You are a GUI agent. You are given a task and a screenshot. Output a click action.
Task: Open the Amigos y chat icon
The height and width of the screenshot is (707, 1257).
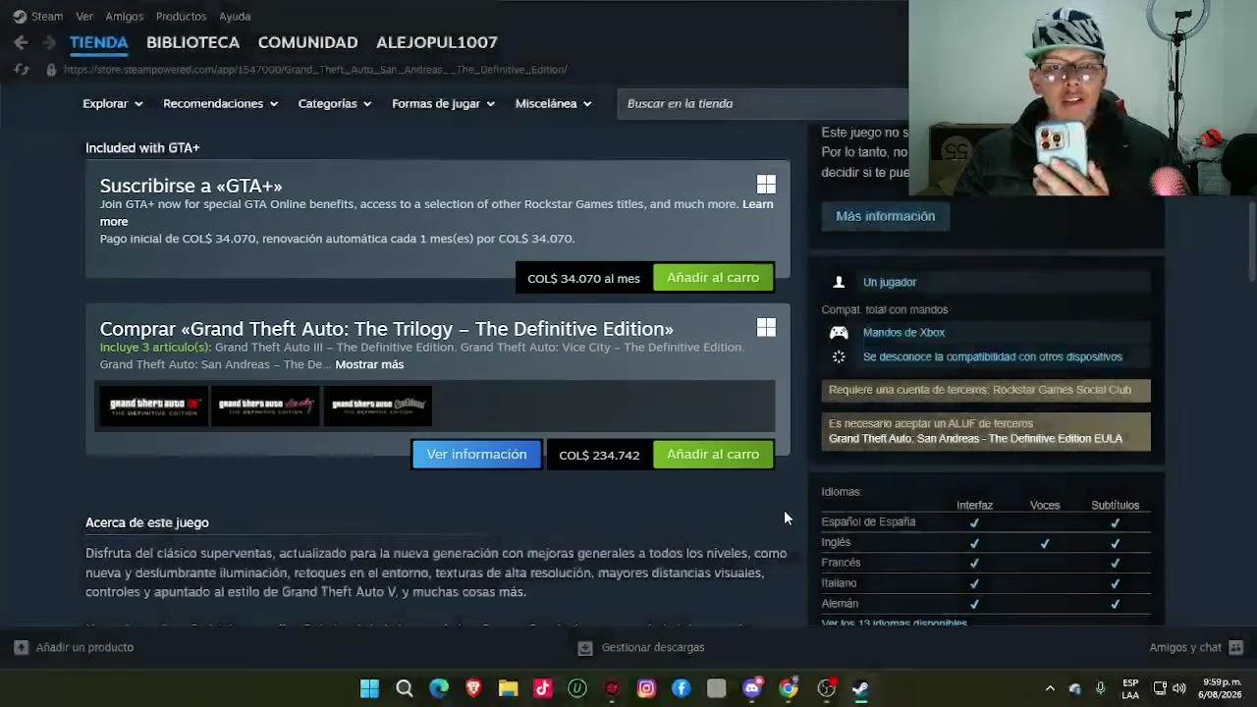tap(1235, 647)
